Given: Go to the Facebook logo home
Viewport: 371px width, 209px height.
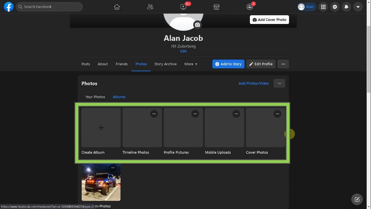Looking at the screenshot, I should (x=9, y=7).
